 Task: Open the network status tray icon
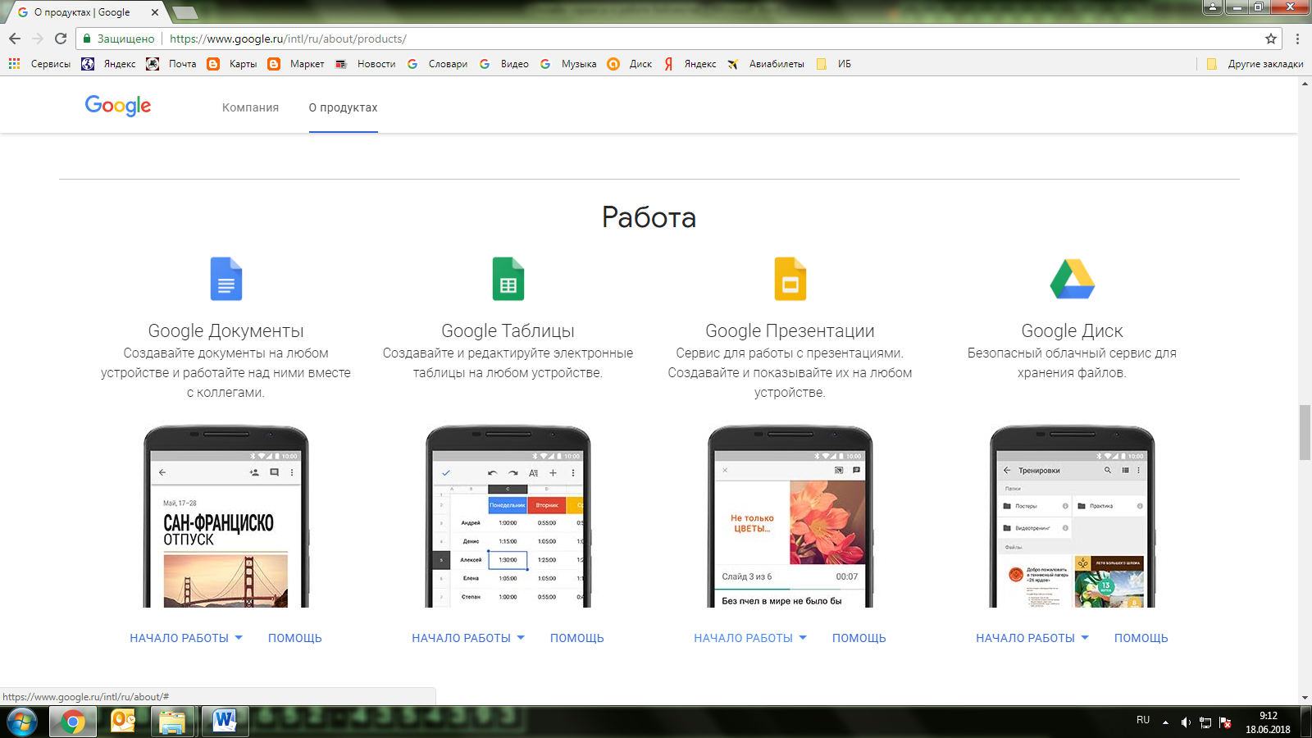[1205, 722]
